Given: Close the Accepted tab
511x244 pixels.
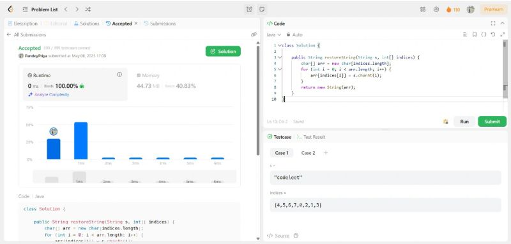Looking at the screenshot, I should coord(136,24).
